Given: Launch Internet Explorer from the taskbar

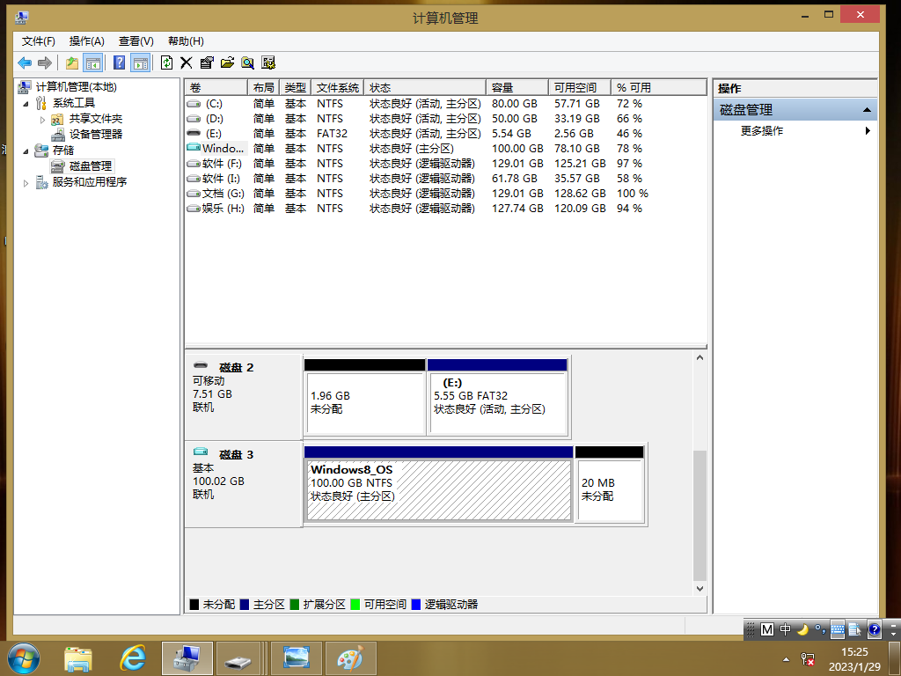Looking at the screenshot, I should click(133, 658).
